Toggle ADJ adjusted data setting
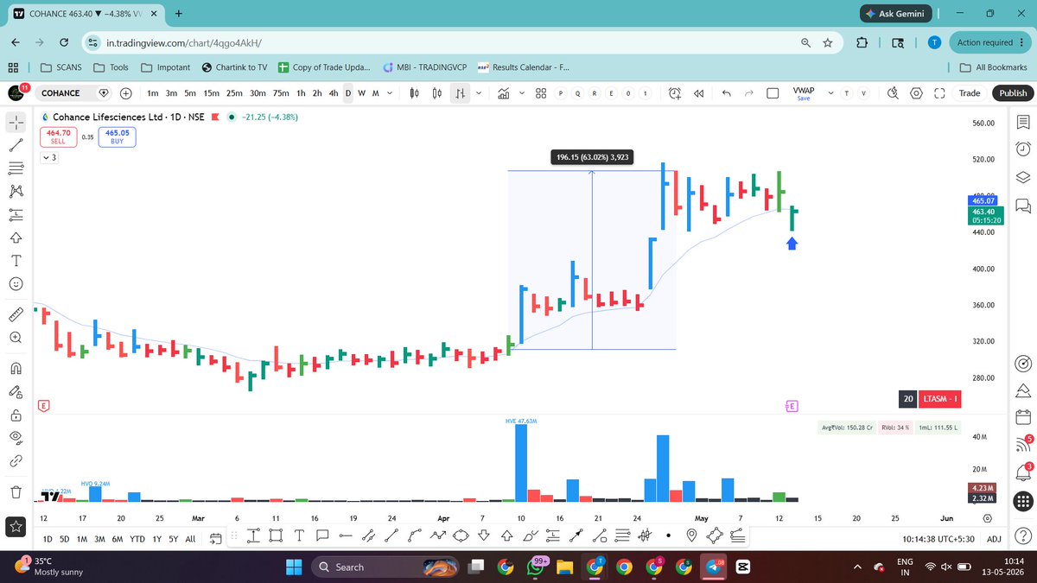The image size is (1037, 583). pos(994,538)
